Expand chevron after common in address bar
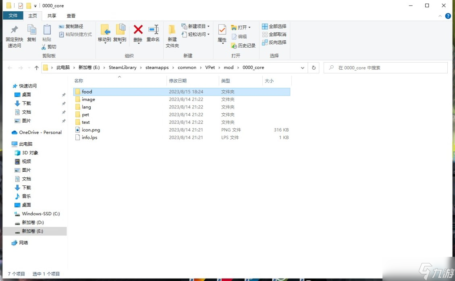 [201, 68]
